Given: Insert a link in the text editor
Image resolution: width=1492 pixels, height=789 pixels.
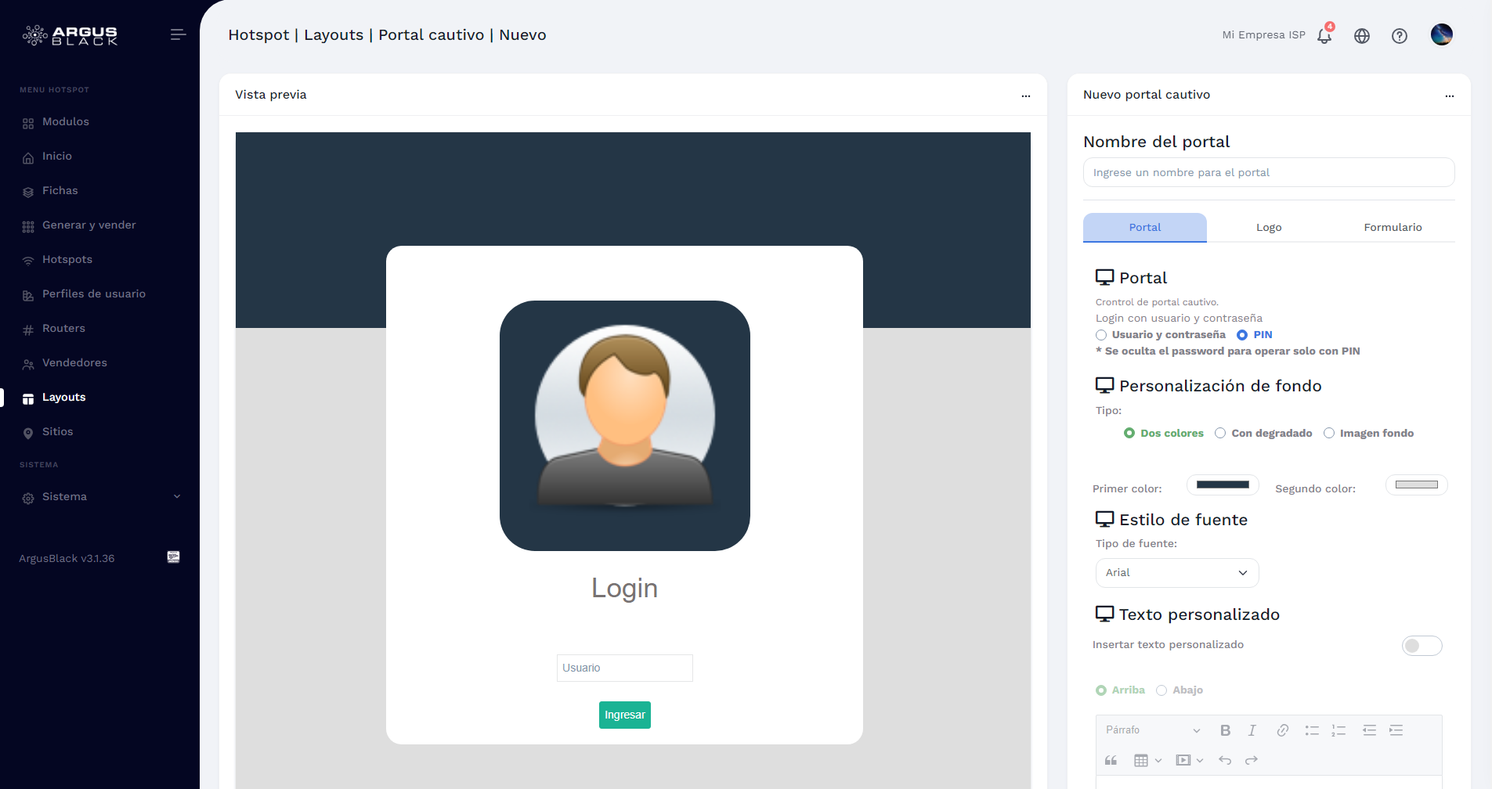Looking at the screenshot, I should pos(1282,730).
